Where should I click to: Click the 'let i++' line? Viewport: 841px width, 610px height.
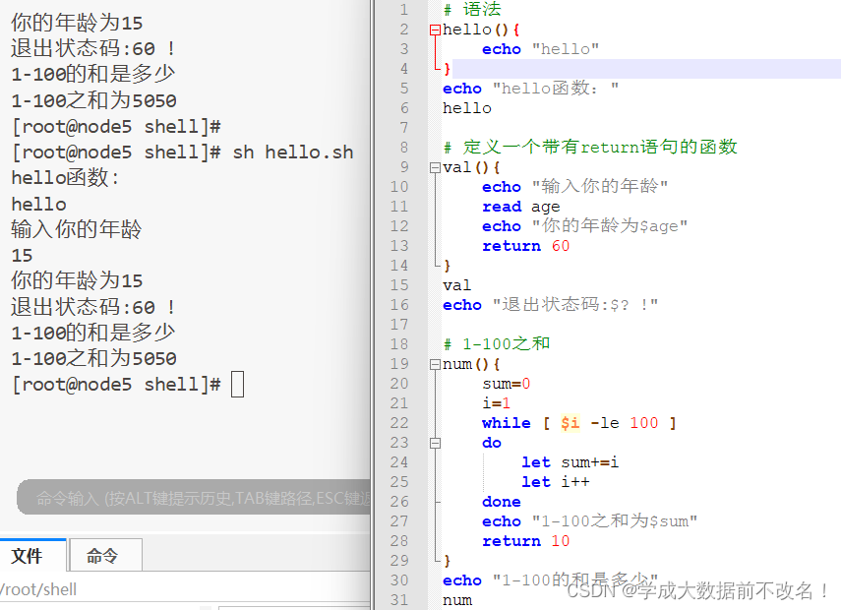tap(556, 482)
